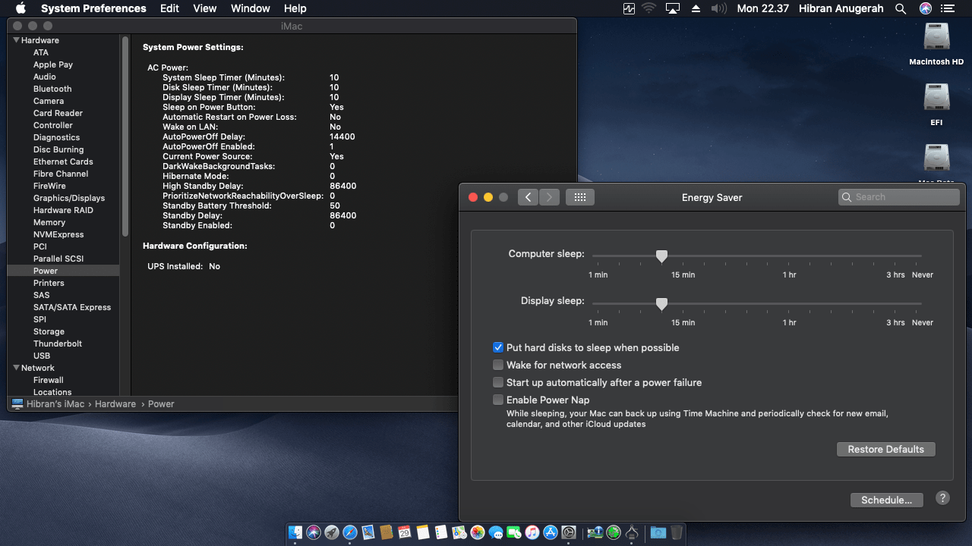
Task: Open the Window menu
Action: 250,8
